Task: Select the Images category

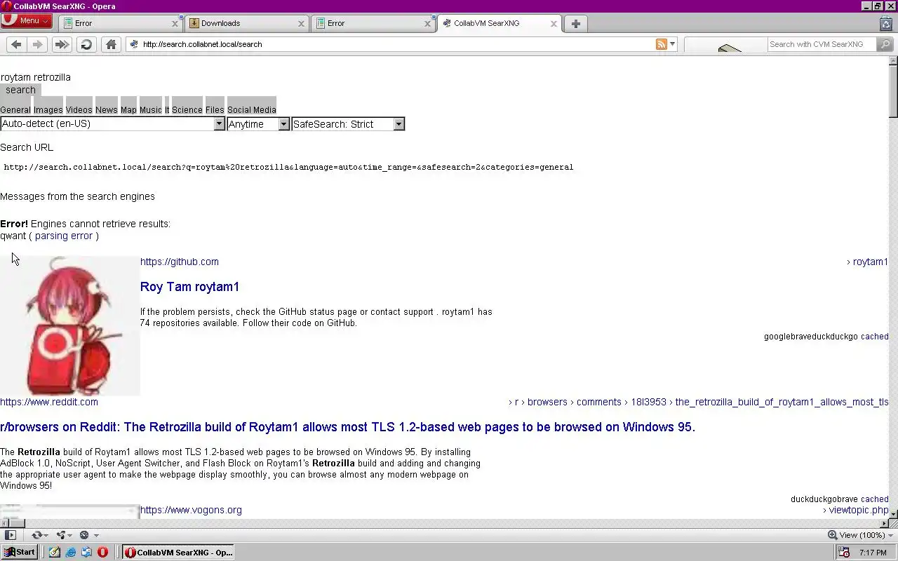Action: 48,109
